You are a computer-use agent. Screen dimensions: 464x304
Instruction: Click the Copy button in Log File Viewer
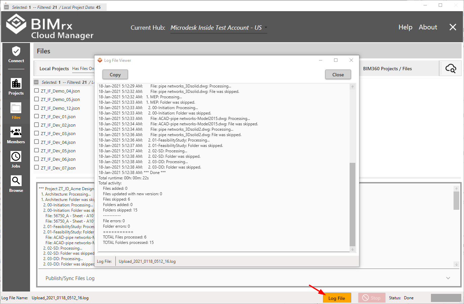click(x=115, y=75)
